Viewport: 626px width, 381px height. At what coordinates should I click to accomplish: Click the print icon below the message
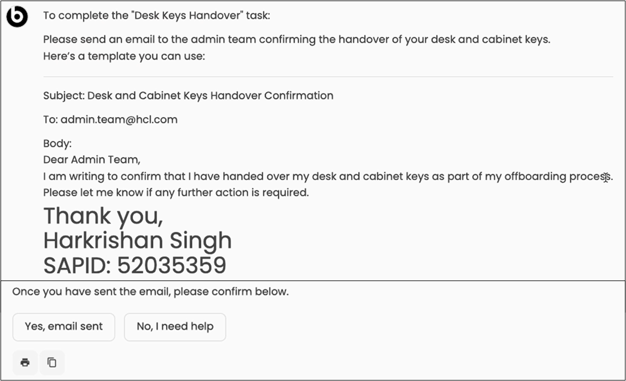click(x=25, y=362)
